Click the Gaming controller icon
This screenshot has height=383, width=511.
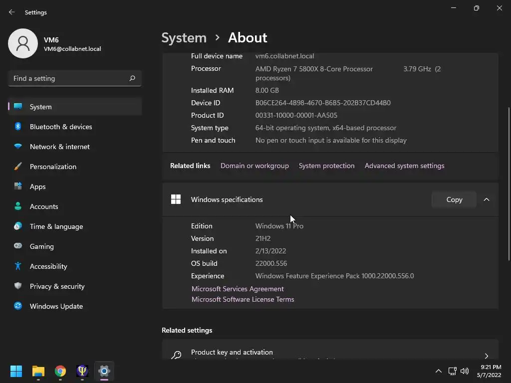(x=18, y=246)
